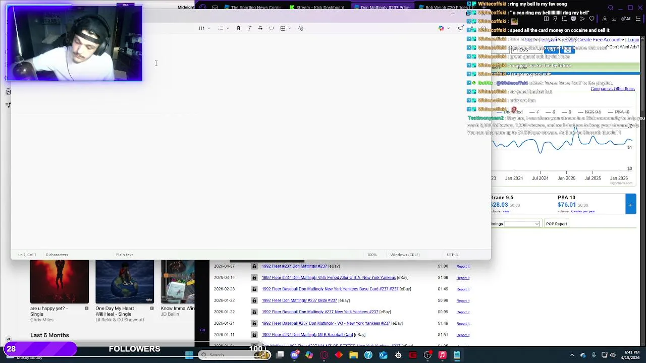646x363 pixels.
Task: Open the Plain text format selector
Action: coord(124,255)
